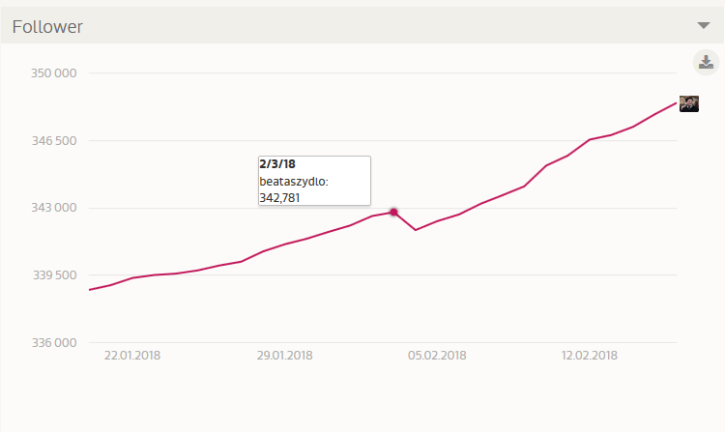Click the 343 000 y-axis label
This screenshot has height=432, width=725.
[55, 209]
